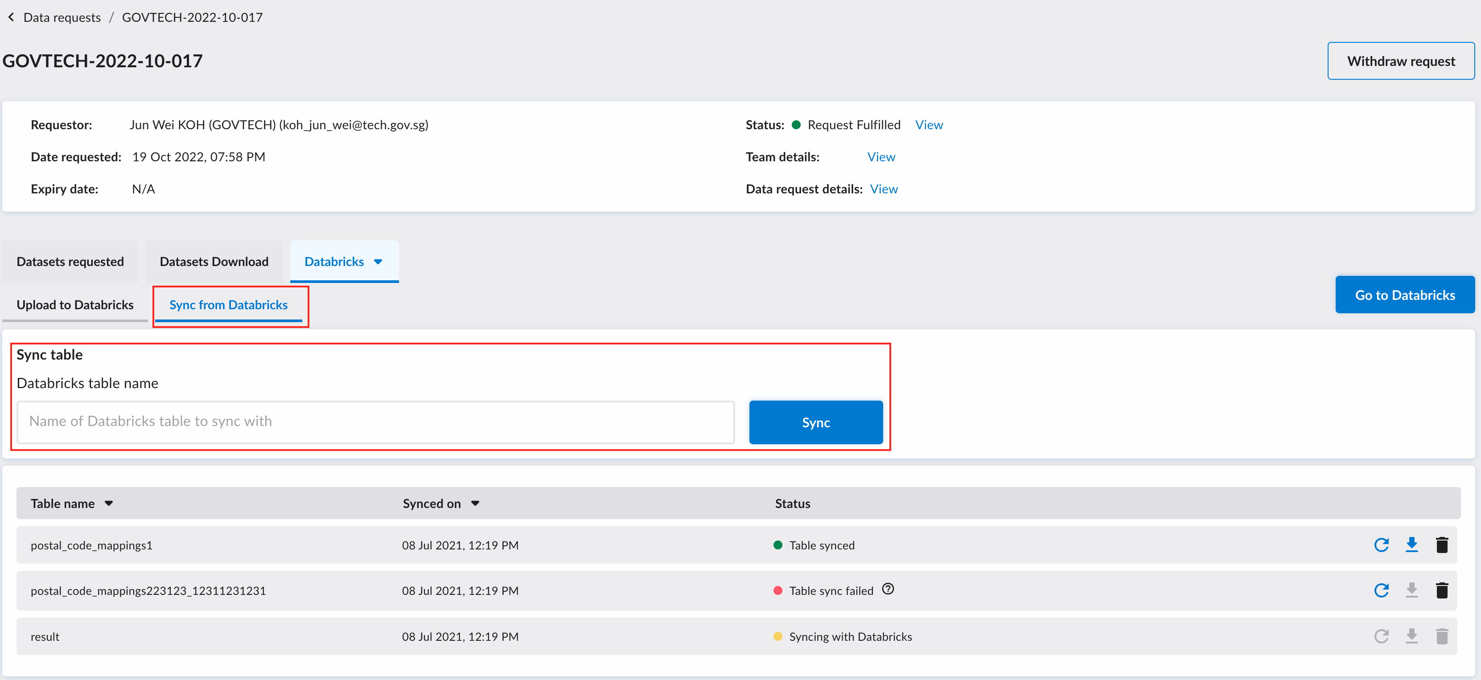The width and height of the screenshot is (1481, 680).
Task: Click the Expiry date N/A value
Action: [x=143, y=189]
